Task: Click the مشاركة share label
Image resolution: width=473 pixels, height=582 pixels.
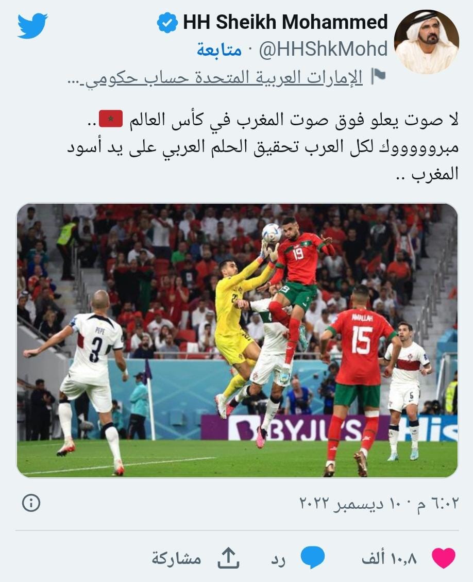Action: pos(176,558)
